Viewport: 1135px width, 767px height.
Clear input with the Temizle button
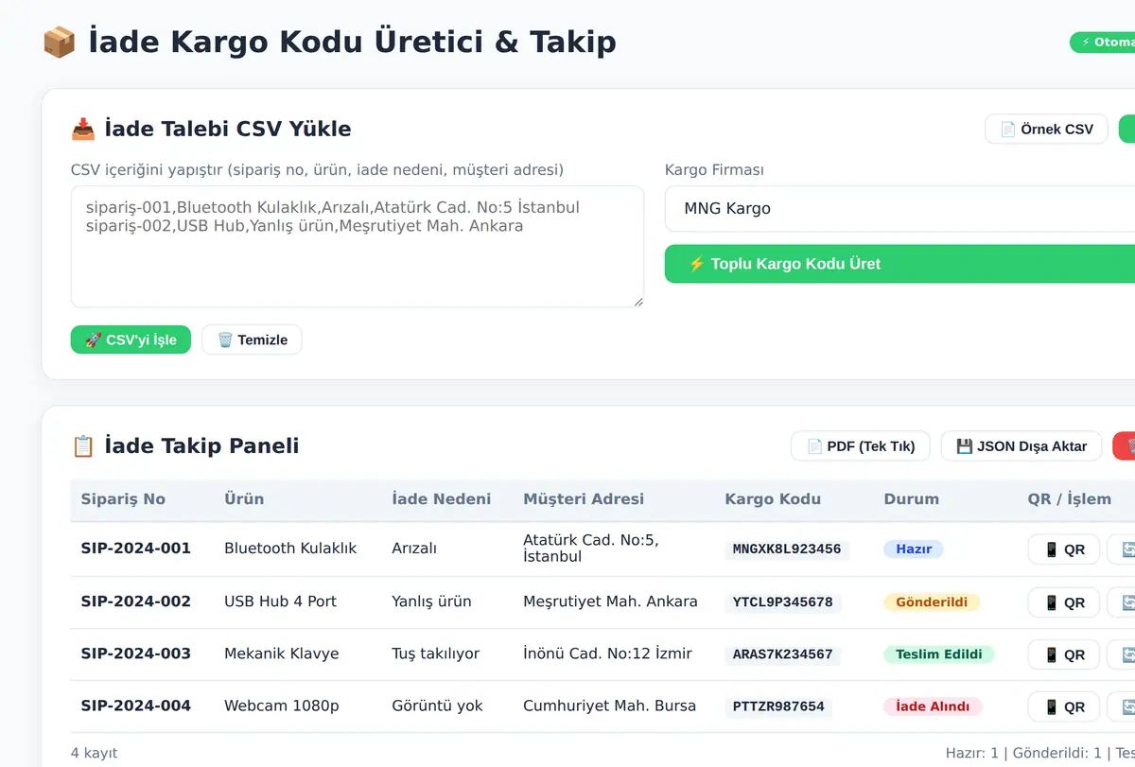(x=252, y=340)
